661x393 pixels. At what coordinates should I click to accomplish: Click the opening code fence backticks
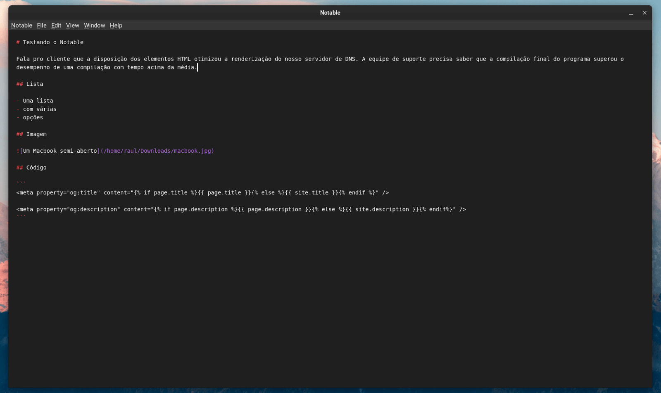click(20, 181)
